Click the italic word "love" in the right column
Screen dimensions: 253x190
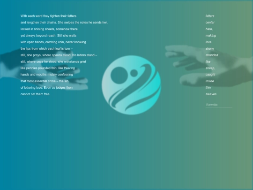208,42
